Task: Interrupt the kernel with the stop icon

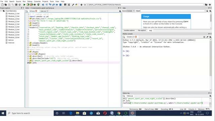Action: pos(204,37)
